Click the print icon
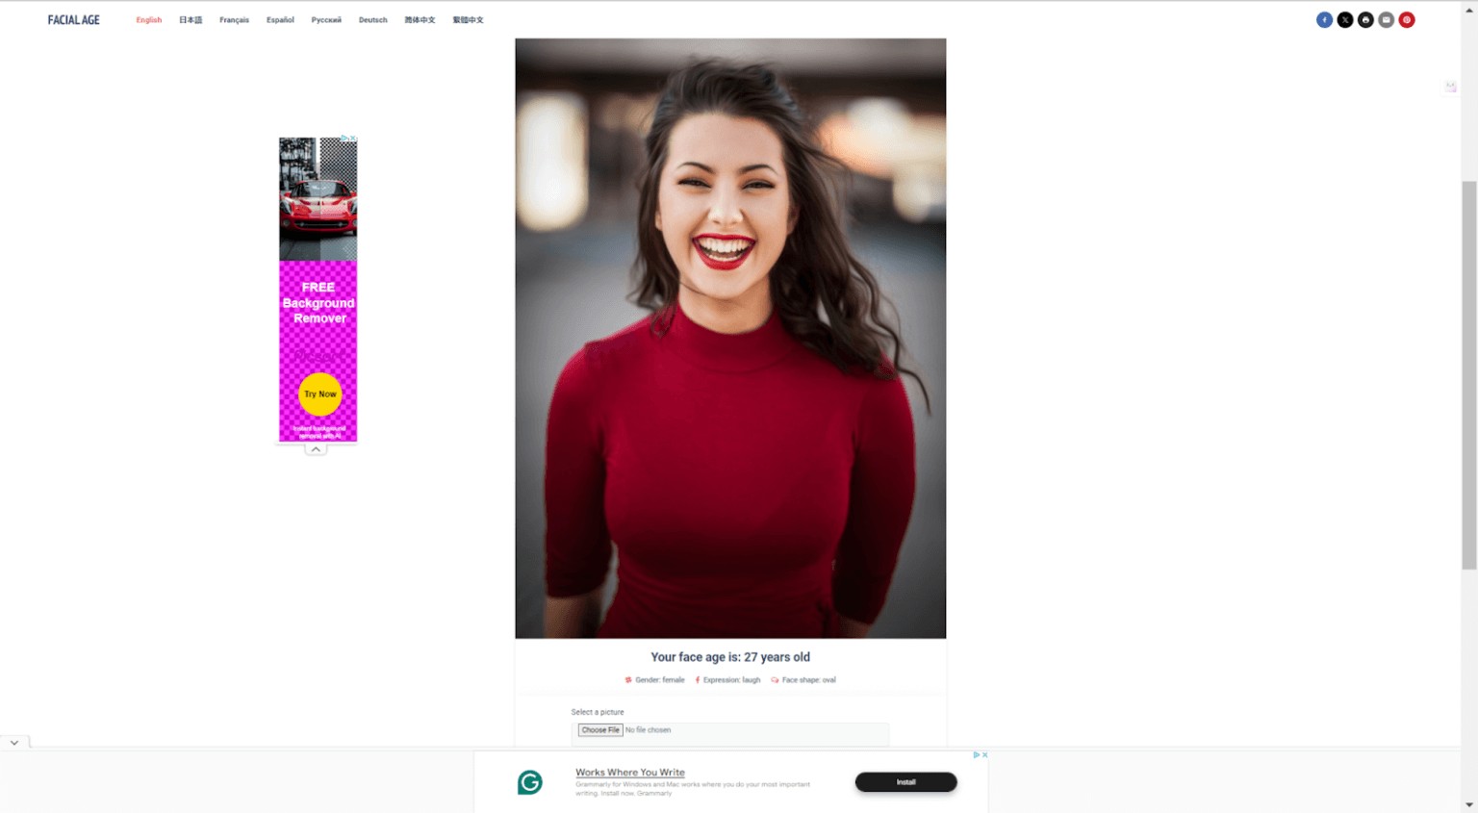1478x813 pixels. pos(1365,20)
